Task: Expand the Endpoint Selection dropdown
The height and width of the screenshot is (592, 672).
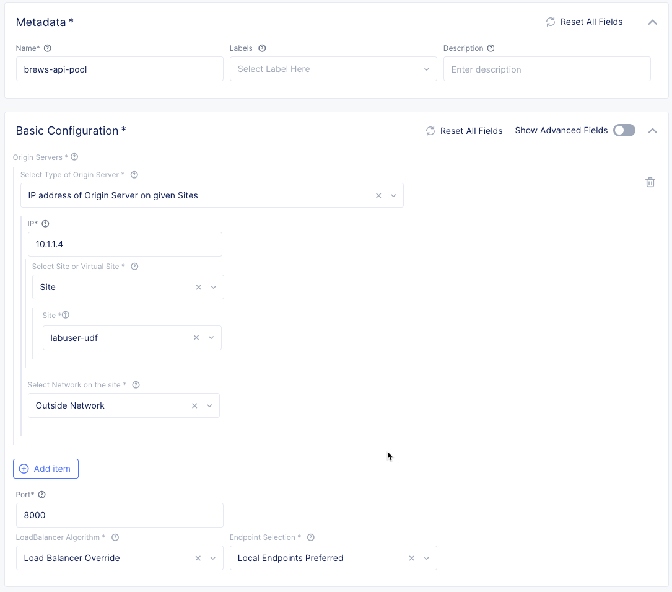Action: click(426, 558)
